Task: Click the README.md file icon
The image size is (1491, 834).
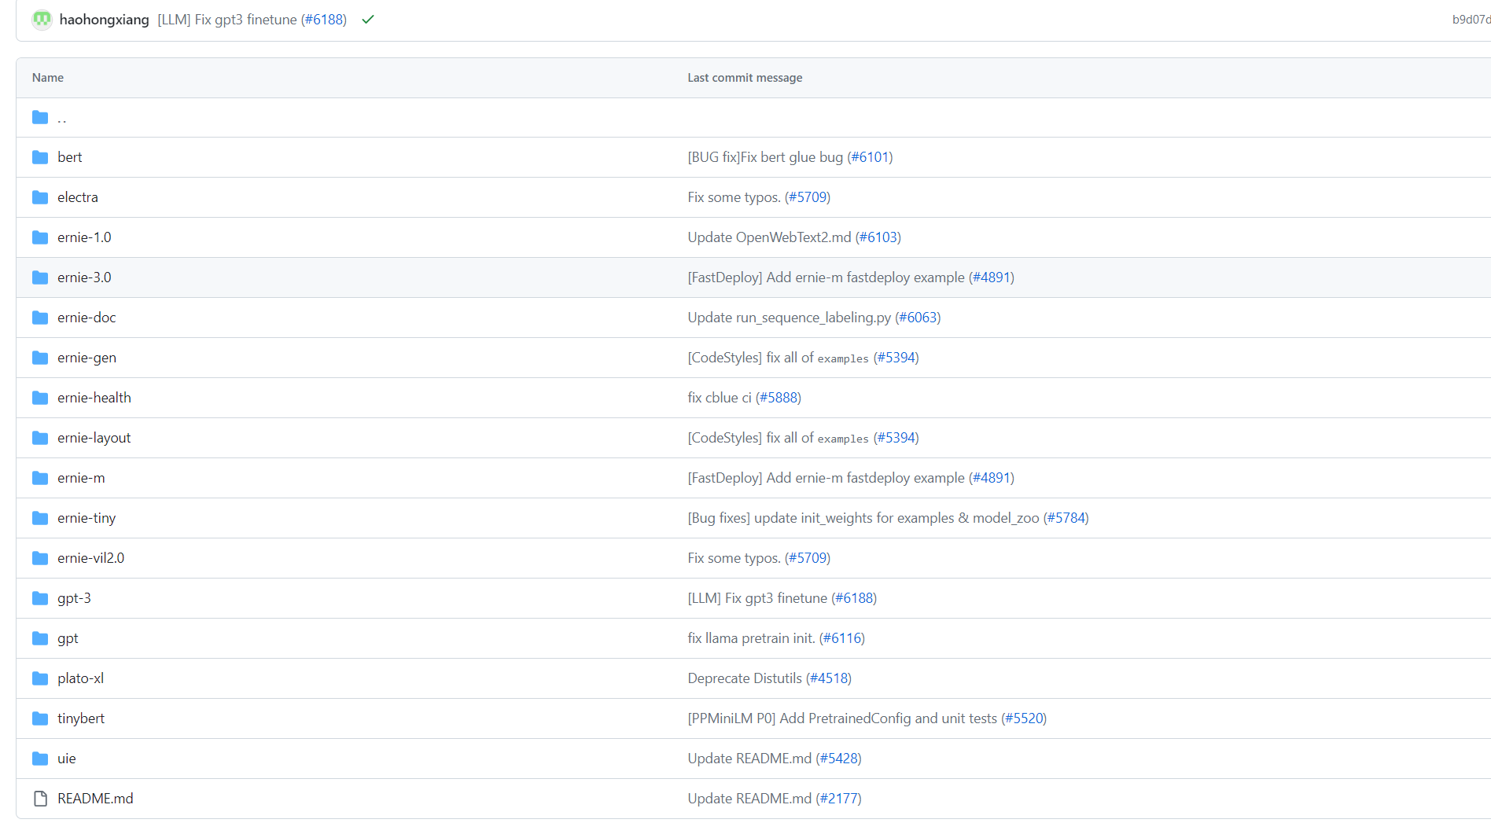Action: click(x=40, y=799)
